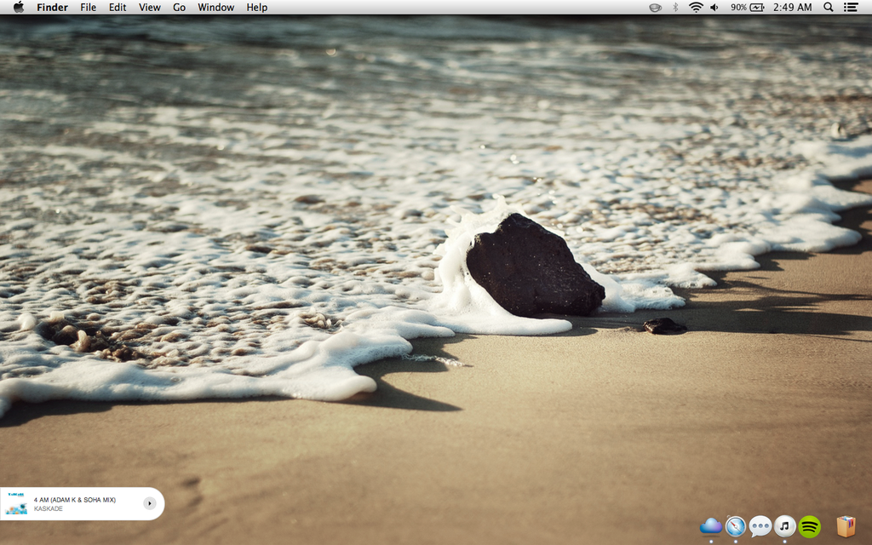Click the arrow button on the now playing widget
The image size is (872, 545).
(x=150, y=503)
